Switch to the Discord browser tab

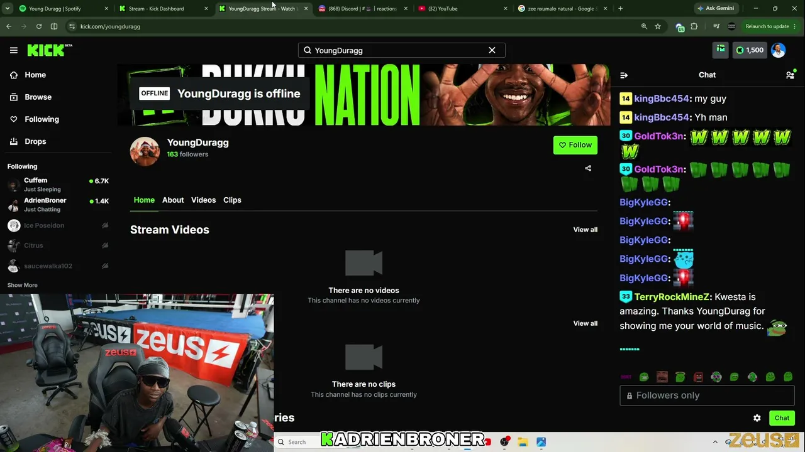pyautogui.click(x=362, y=9)
